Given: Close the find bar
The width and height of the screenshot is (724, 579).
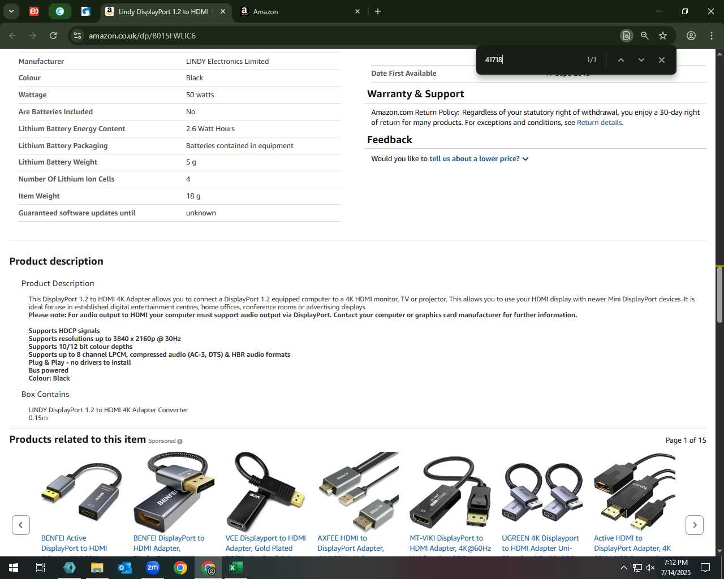Looking at the screenshot, I should click(x=661, y=60).
